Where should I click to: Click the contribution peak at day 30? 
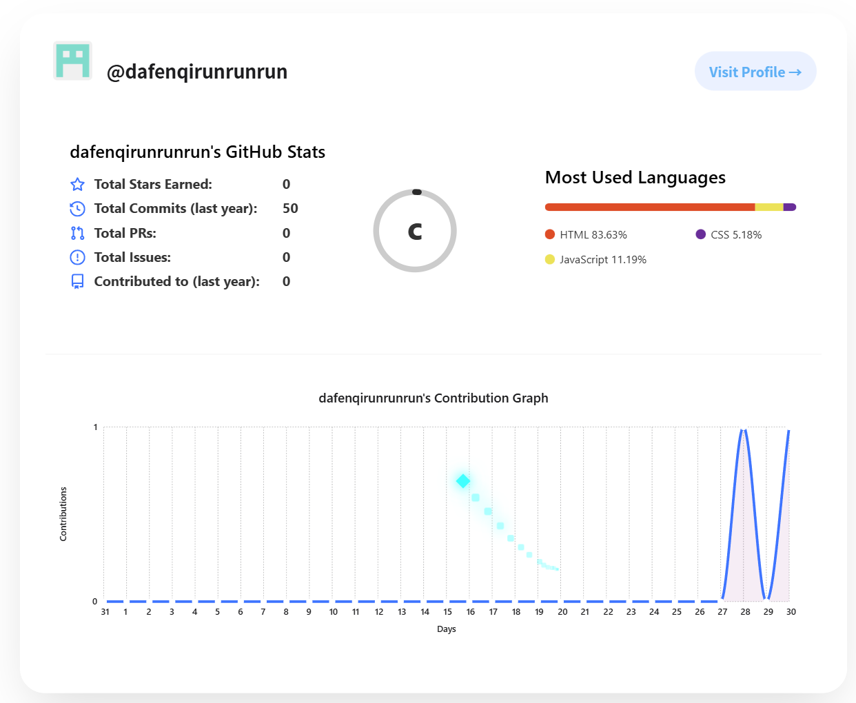coord(788,431)
